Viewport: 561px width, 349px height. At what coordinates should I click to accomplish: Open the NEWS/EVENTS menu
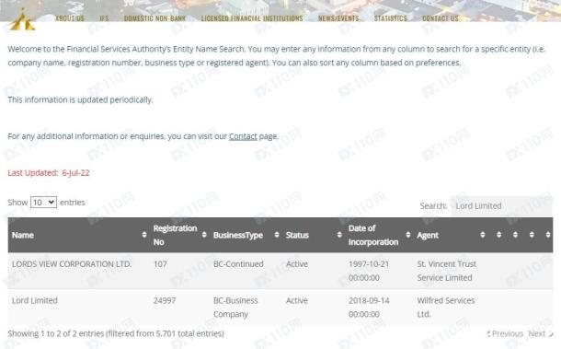pyautogui.click(x=338, y=18)
